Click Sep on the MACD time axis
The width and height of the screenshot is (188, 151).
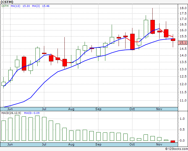click(x=98, y=144)
